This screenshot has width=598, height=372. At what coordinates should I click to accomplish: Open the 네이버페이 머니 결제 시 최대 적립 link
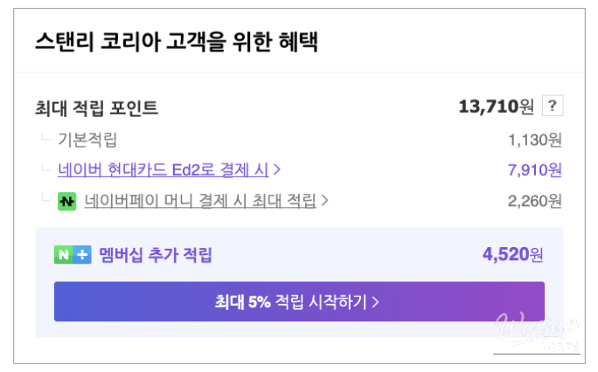(200, 201)
